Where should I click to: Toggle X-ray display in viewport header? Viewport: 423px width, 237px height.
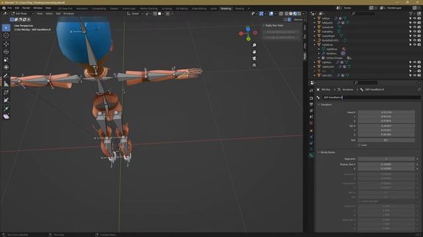coord(281,13)
